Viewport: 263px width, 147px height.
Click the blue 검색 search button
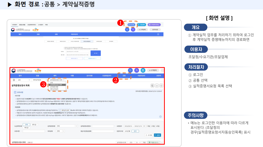[x=157, y=135]
